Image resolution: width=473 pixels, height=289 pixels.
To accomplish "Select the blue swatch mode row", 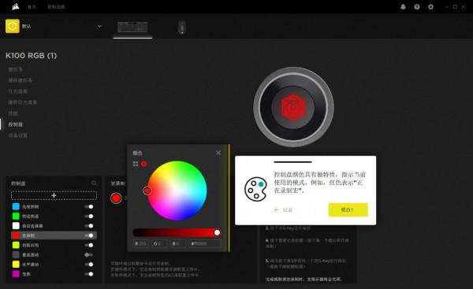I will tap(54, 206).
